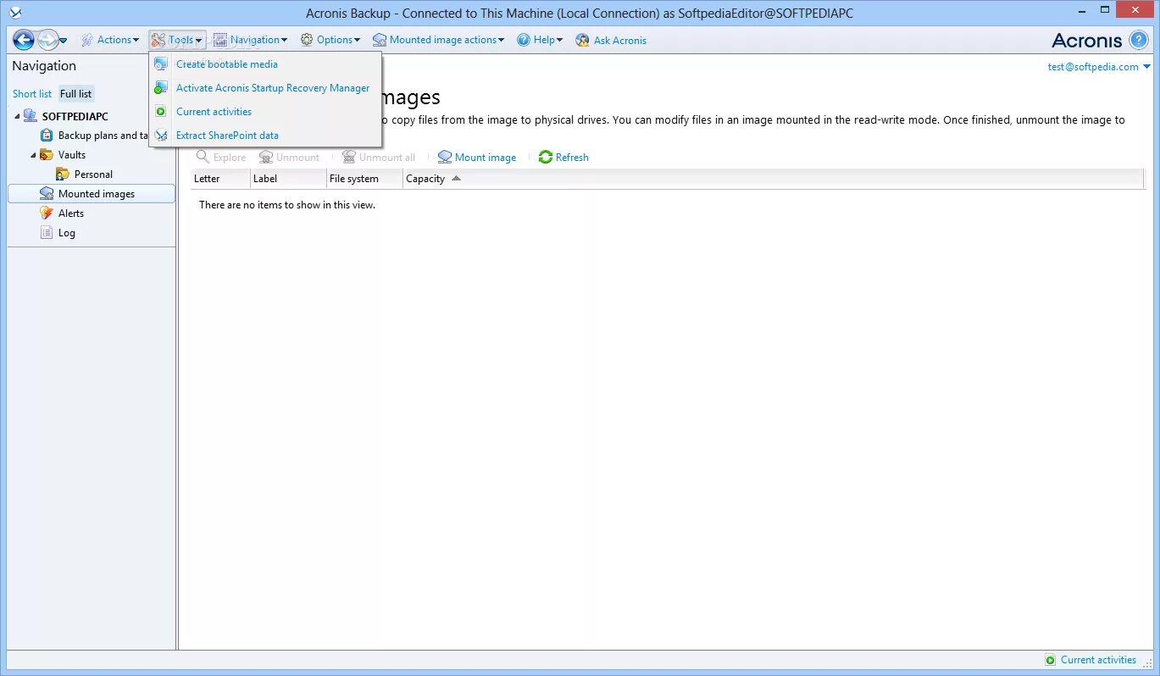This screenshot has height=676, width=1160.
Task: Click the Explore magnifier icon
Action: [203, 158]
